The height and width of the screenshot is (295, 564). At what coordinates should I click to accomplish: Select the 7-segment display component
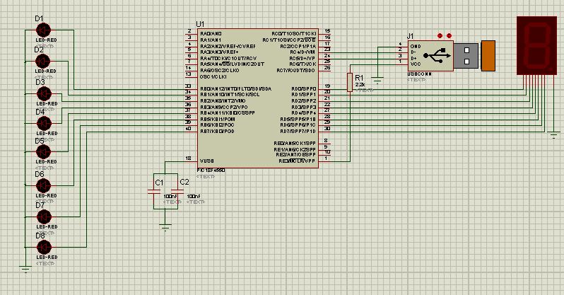point(536,46)
